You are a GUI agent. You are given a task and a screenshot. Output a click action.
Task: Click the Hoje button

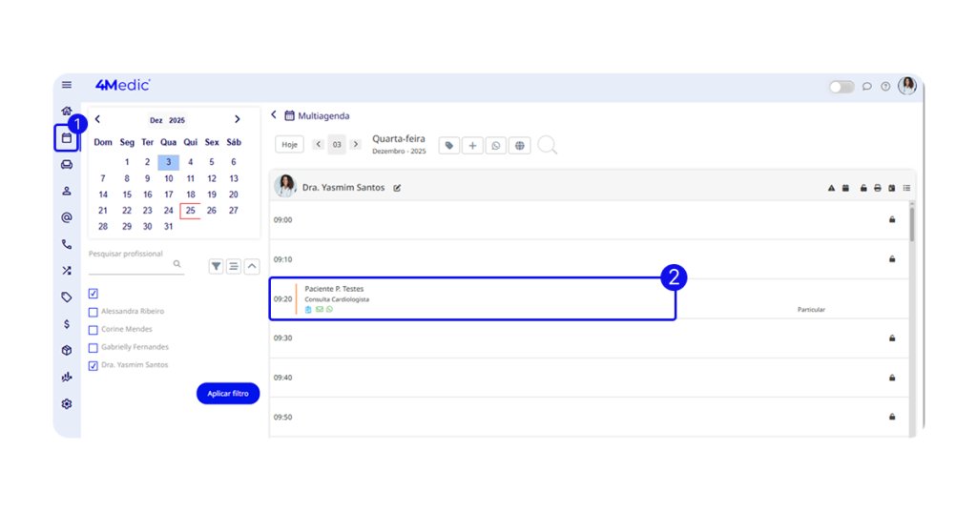pos(290,145)
